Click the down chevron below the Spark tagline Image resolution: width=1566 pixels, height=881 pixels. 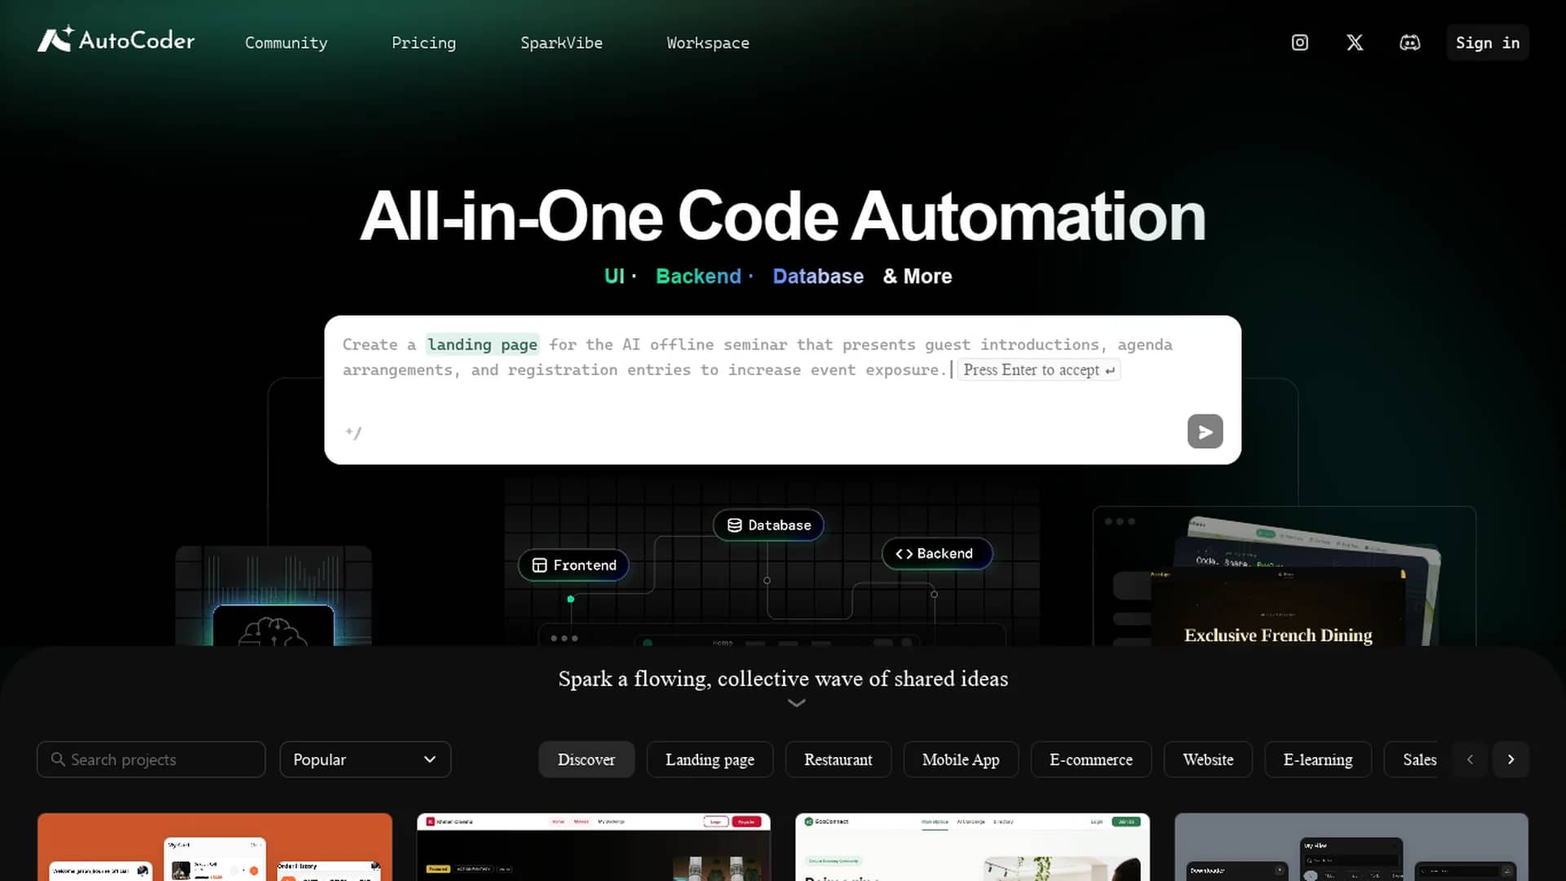coord(797,703)
